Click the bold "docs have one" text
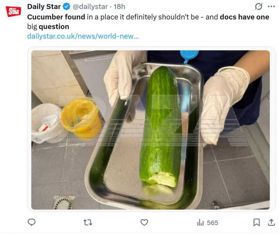Screen dimensions: 279x234 (x=244, y=17)
